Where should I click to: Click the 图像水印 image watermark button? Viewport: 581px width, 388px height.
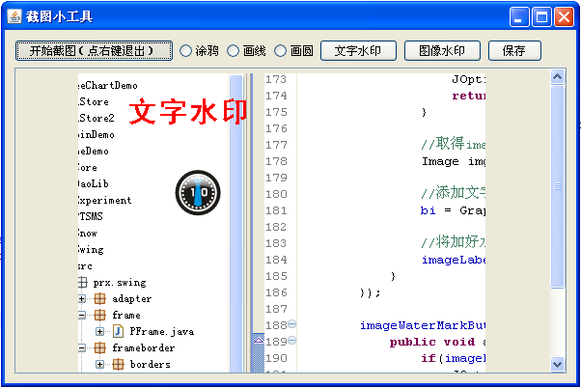pos(442,50)
